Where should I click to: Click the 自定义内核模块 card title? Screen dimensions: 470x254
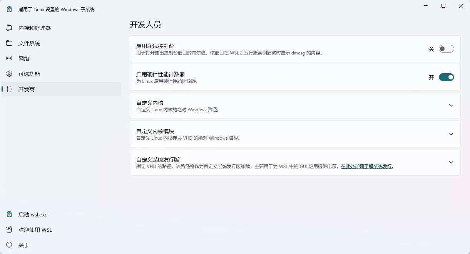pos(155,131)
